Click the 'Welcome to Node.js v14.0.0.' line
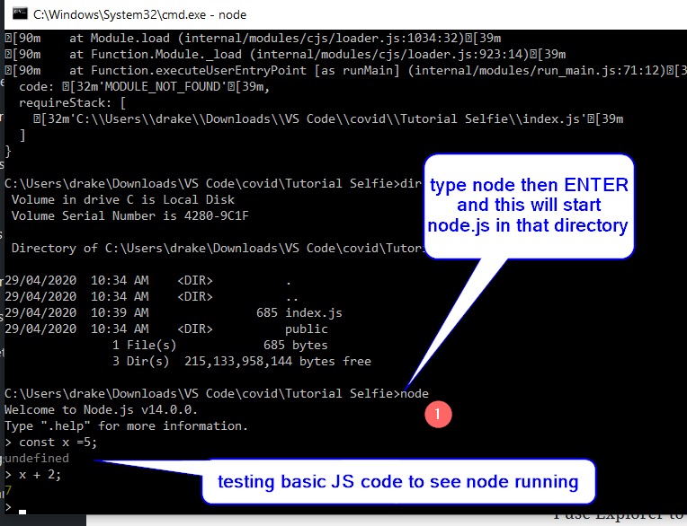The image size is (687, 526). point(101,409)
